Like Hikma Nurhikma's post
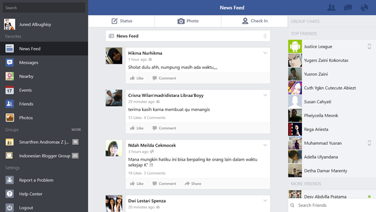376x212 pixels. pos(136,78)
